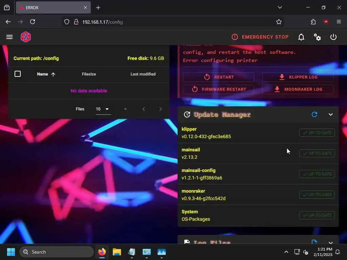The image size is (347, 260).
Task: Select mainsail version v2.13.2 text
Action: pyautogui.click(x=189, y=157)
